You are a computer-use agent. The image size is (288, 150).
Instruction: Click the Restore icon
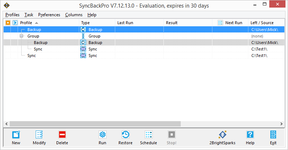(125, 135)
